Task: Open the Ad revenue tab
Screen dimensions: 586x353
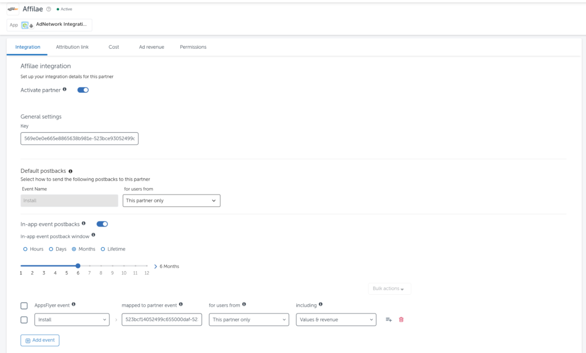Action: [x=151, y=47]
